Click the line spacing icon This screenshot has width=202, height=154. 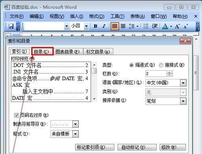tap(132, 26)
